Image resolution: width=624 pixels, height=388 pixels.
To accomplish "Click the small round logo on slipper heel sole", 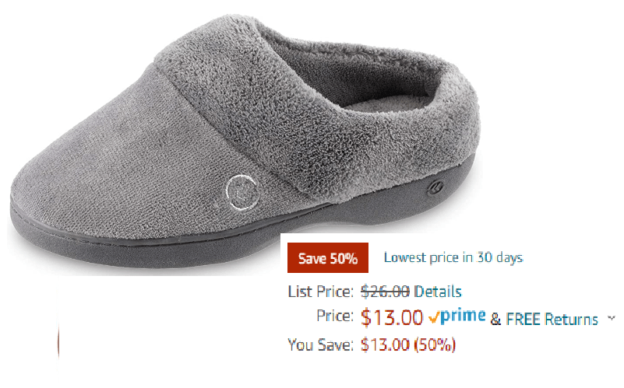I will click(435, 187).
